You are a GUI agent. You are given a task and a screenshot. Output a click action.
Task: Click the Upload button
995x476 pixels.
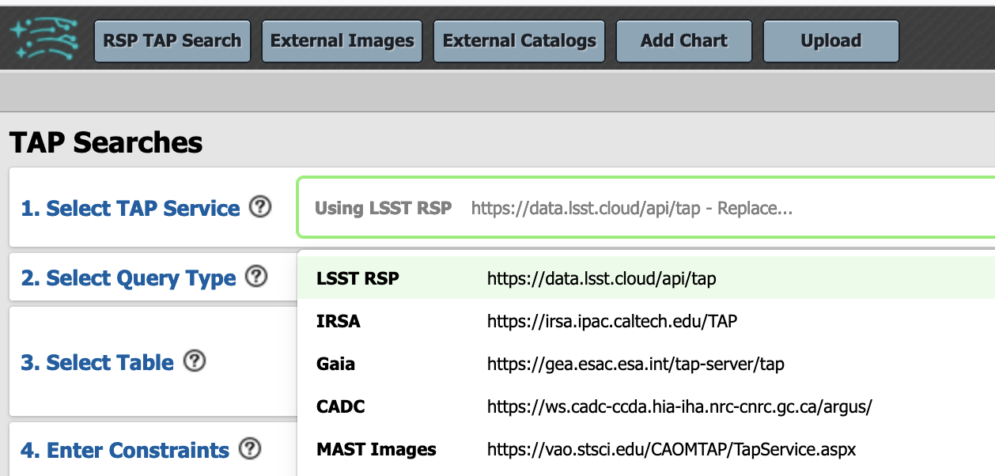point(830,41)
